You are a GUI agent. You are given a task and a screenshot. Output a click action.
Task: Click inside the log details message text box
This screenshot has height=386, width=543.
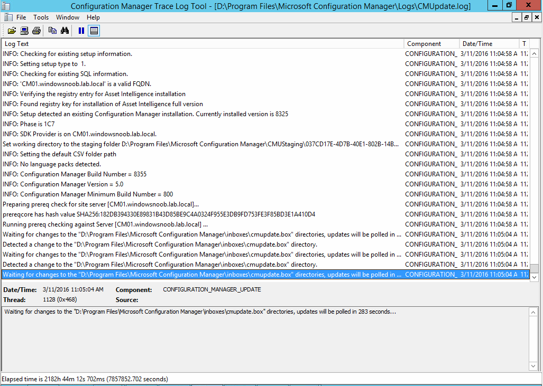tap(265, 339)
